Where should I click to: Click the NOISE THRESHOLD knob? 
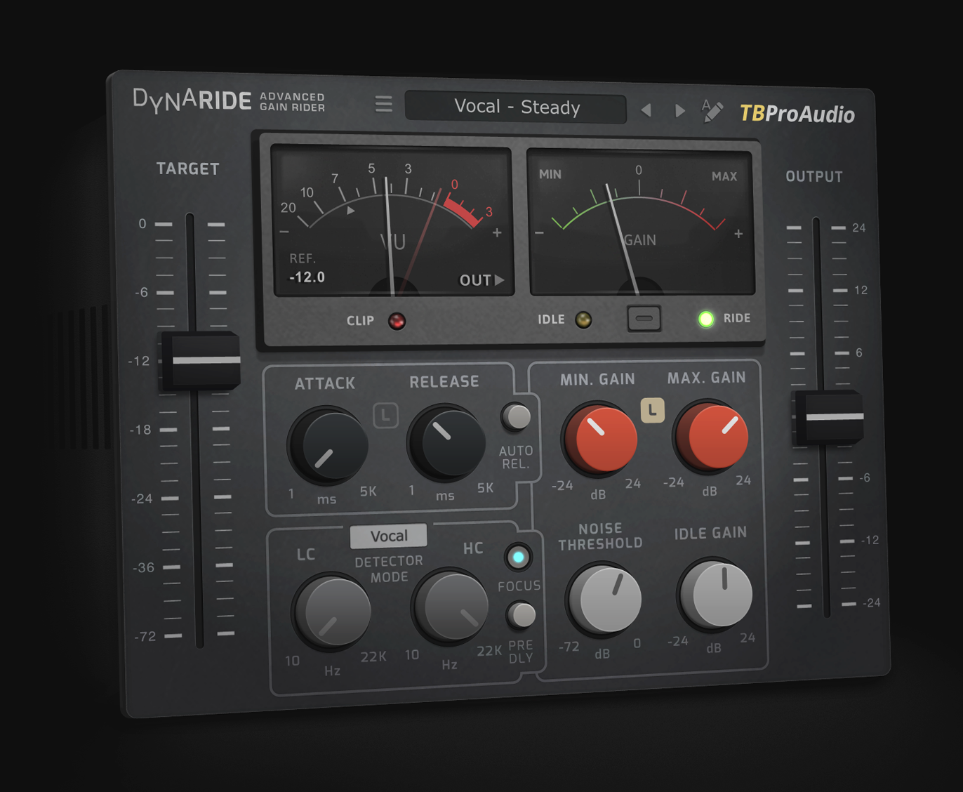pos(604,599)
